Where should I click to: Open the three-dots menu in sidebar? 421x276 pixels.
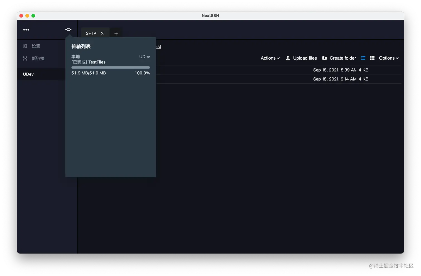click(26, 30)
